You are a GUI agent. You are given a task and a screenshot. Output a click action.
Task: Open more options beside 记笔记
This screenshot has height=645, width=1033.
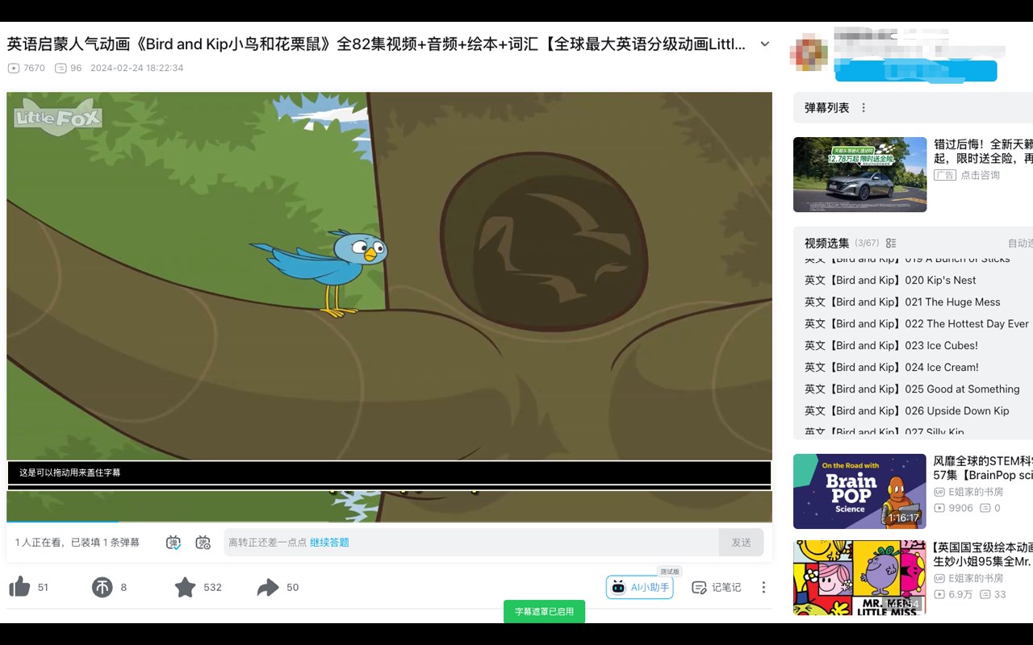pos(763,587)
